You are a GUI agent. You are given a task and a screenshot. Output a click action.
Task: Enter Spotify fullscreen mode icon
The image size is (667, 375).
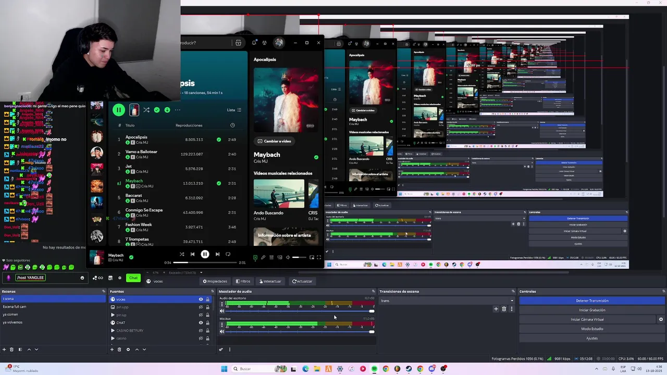click(319, 257)
